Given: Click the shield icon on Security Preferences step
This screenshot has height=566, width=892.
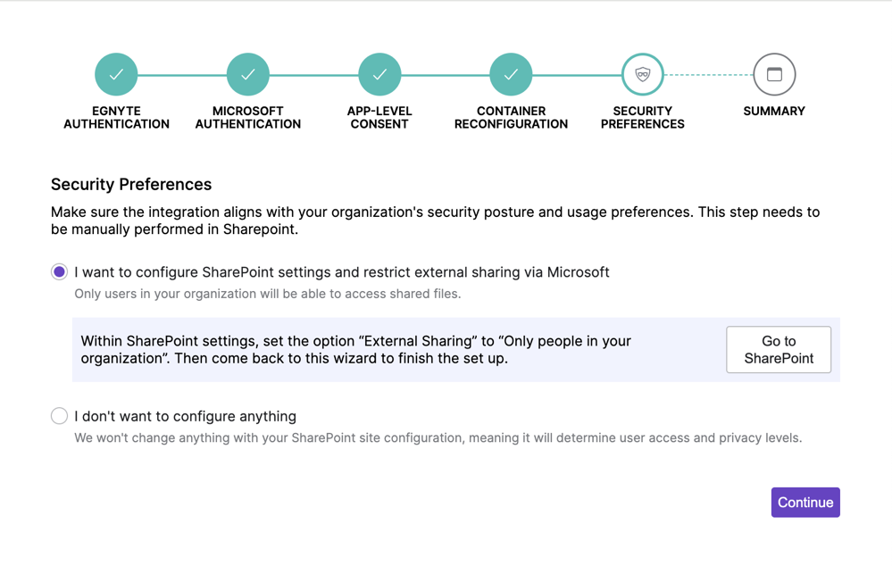Looking at the screenshot, I should [642, 74].
